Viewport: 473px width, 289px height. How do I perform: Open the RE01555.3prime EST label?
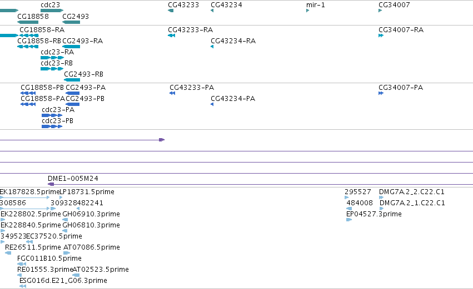pos(45,270)
